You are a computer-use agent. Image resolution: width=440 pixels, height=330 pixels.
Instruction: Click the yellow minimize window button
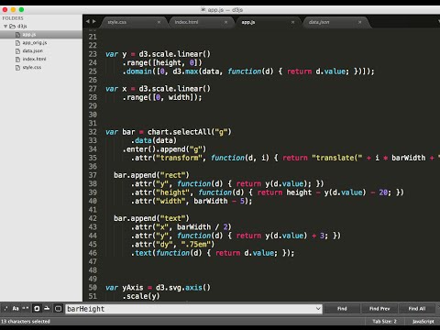13,10
